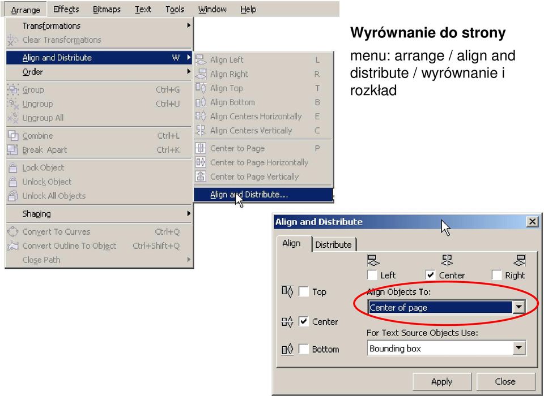This screenshot has width=544, height=396.
Task: Enable the Right alignment checkbox
Action: point(497,275)
